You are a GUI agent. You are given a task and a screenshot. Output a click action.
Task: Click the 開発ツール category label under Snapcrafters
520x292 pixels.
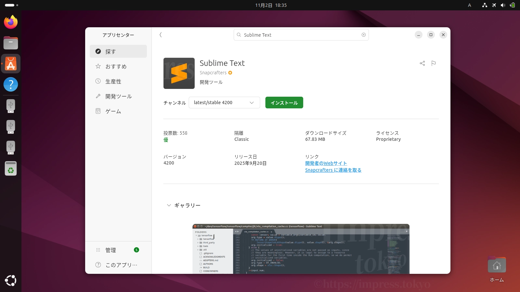click(x=211, y=82)
